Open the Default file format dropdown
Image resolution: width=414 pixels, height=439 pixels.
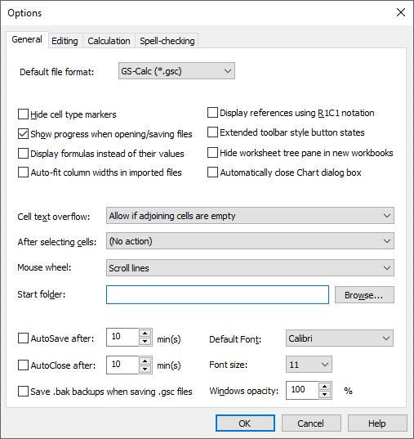[176, 71]
